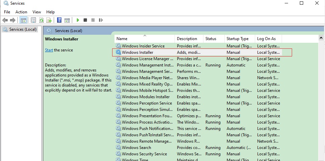Click the Start the service link

tap(49, 50)
